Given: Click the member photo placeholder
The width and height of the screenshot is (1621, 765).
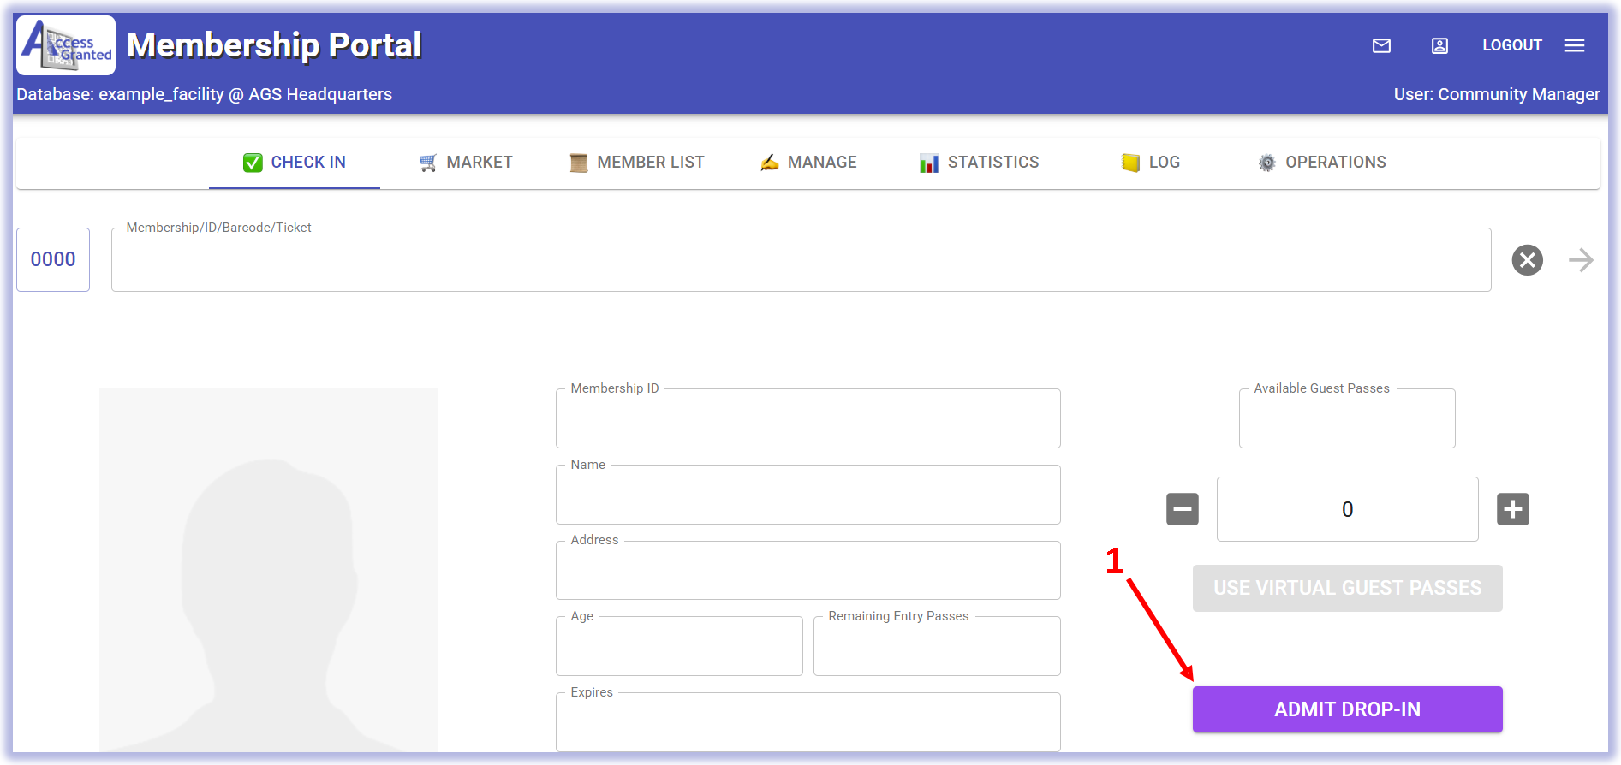Looking at the screenshot, I should pos(268,570).
